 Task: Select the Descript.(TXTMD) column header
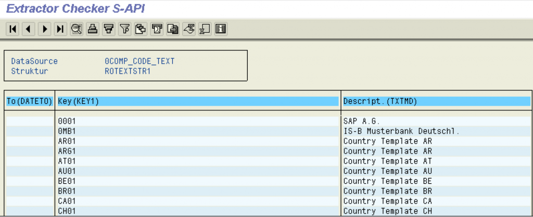pyautogui.click(x=437, y=101)
